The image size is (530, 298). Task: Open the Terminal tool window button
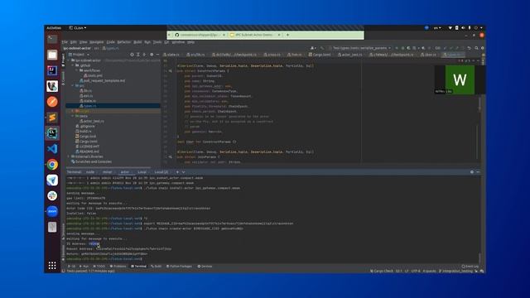[x=138, y=267]
